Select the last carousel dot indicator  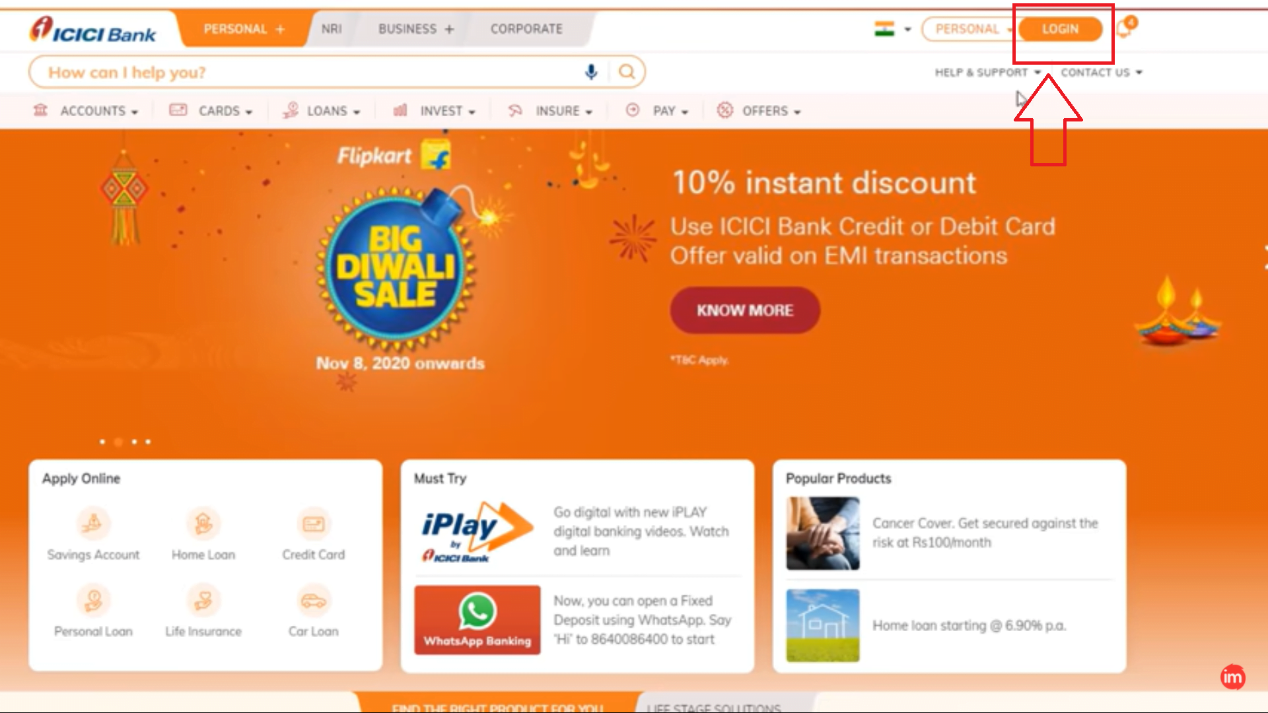tap(148, 442)
